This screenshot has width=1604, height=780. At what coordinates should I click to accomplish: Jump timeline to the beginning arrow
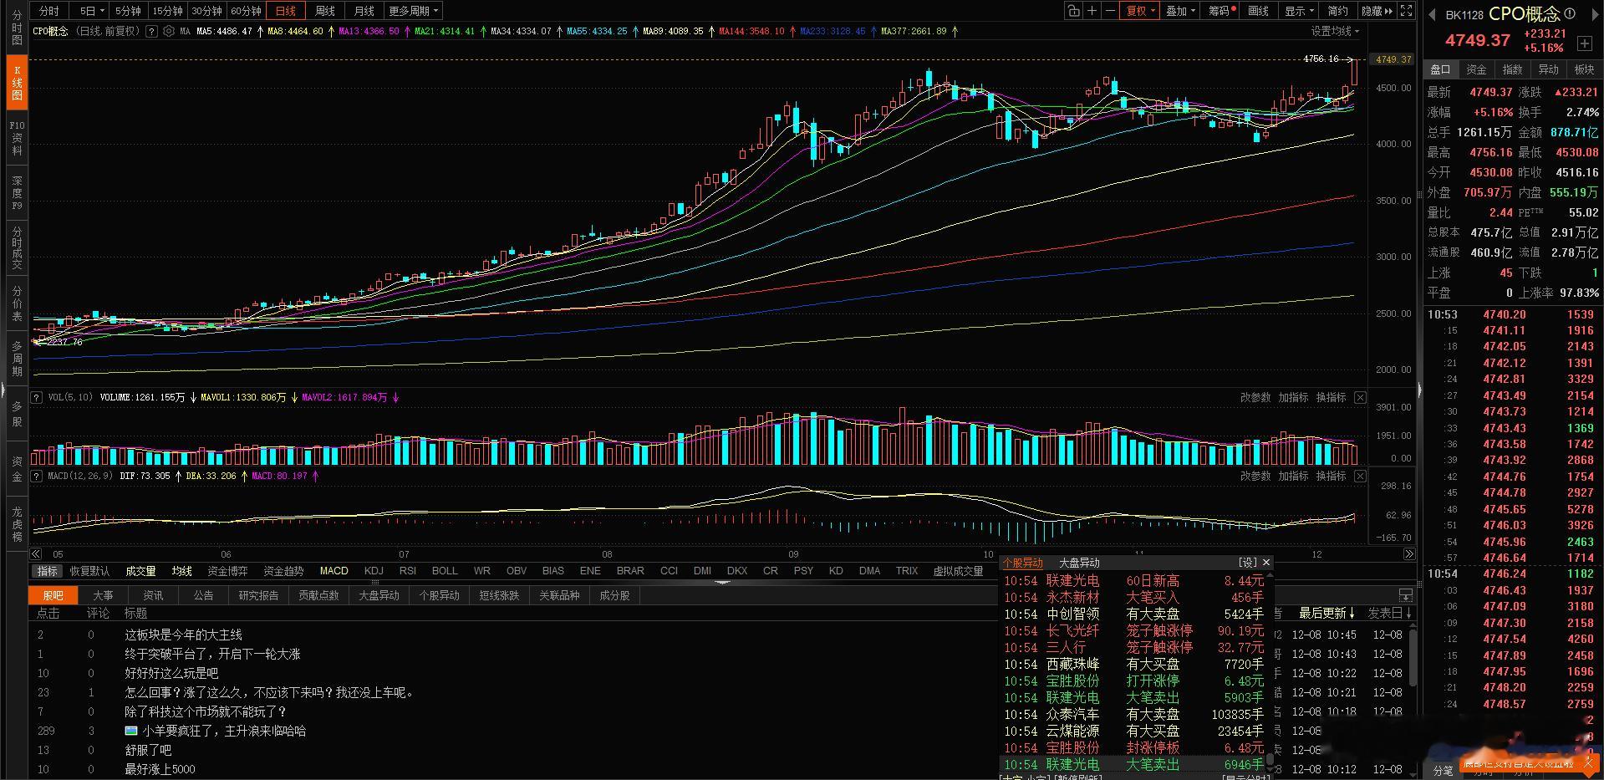36,553
